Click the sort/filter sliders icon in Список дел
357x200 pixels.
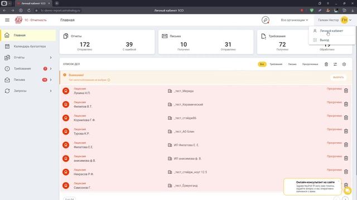click(x=335, y=64)
